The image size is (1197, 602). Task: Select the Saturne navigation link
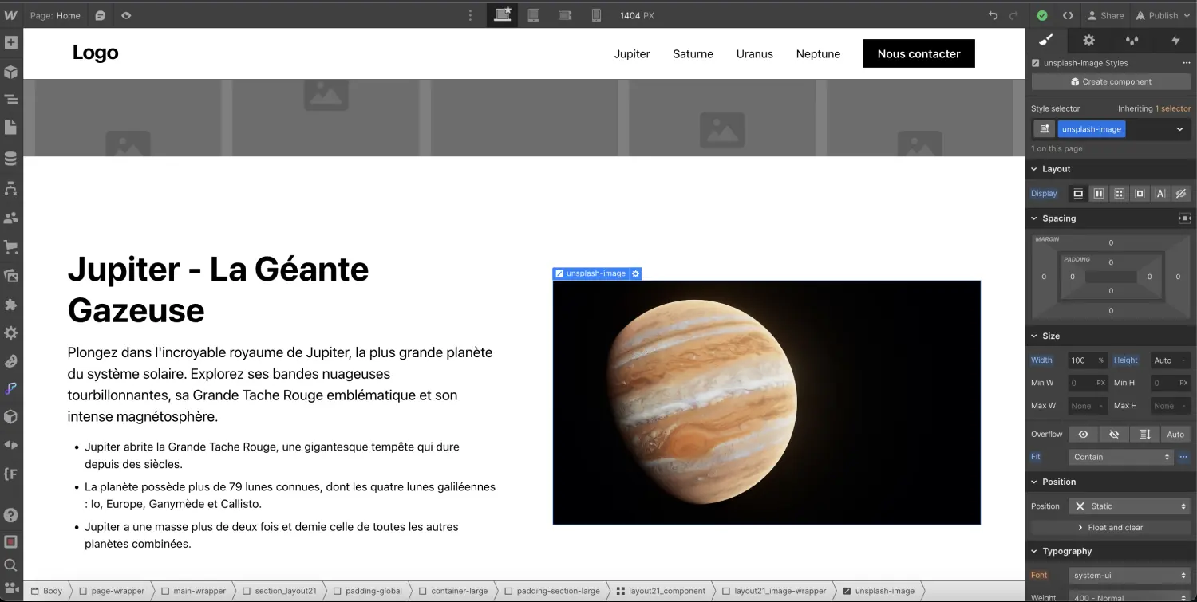click(x=693, y=53)
